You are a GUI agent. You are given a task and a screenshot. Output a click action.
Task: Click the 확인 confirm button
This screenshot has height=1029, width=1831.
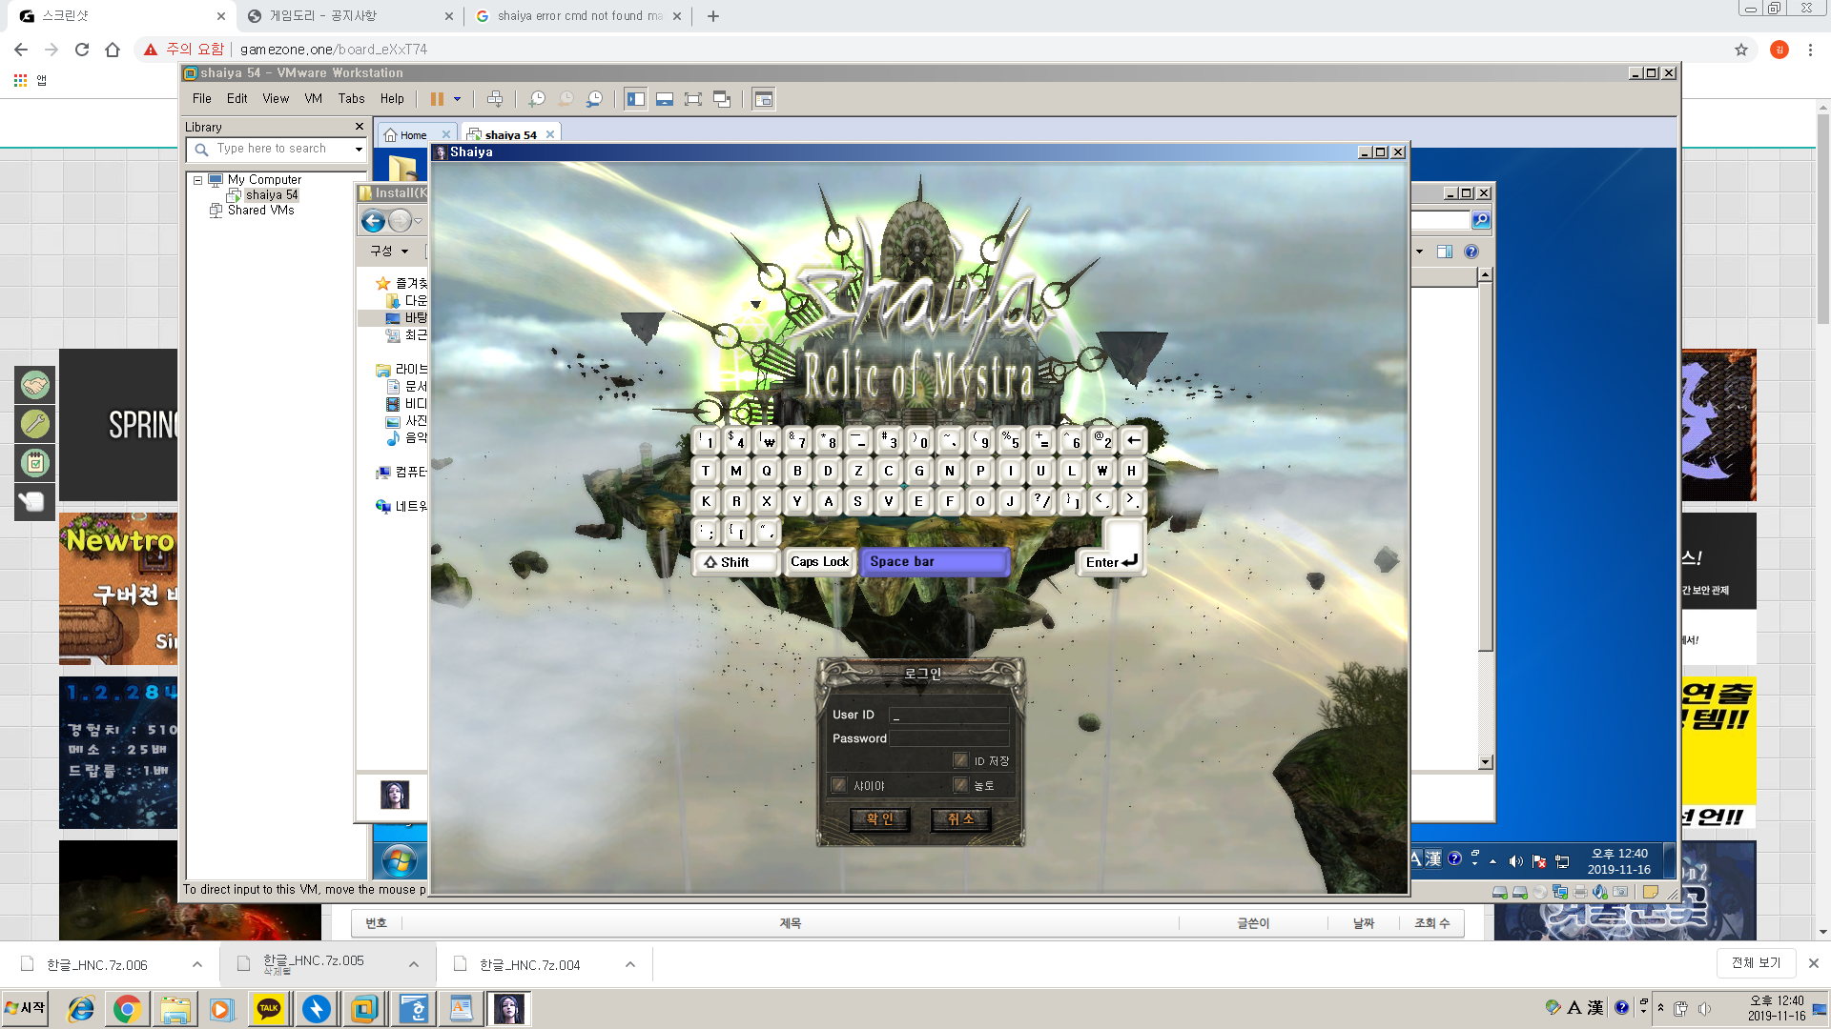879,818
